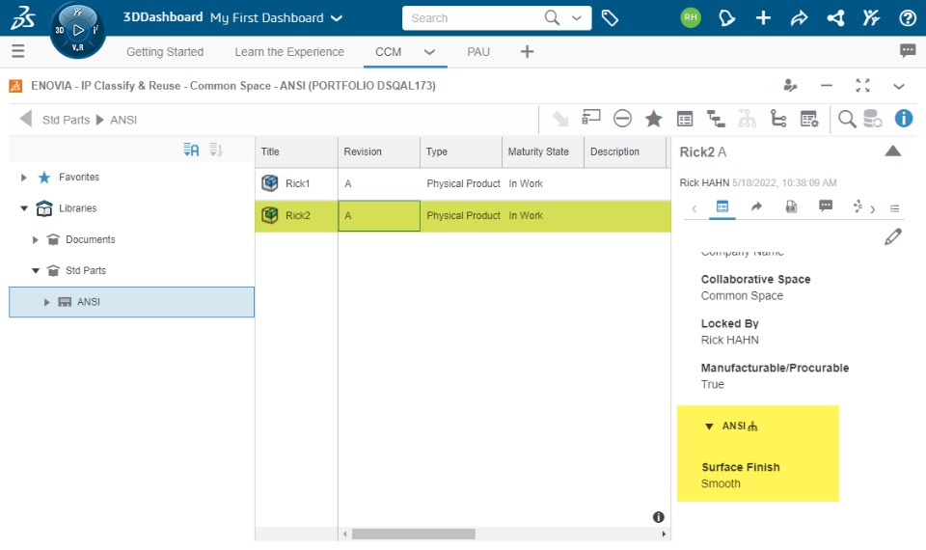Open the 6WTags tag icon
This screenshot has height=550, width=926.
point(610,17)
